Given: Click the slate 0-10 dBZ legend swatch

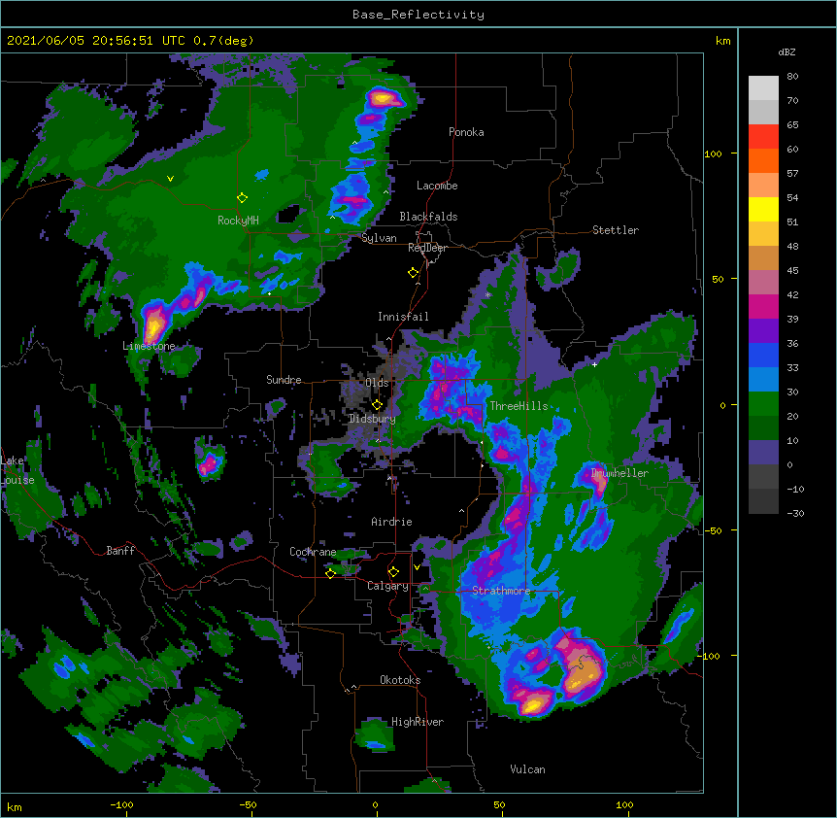Looking at the screenshot, I should click(763, 453).
